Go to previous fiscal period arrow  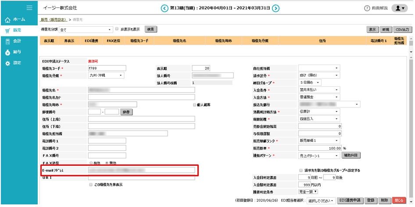click(x=165, y=8)
